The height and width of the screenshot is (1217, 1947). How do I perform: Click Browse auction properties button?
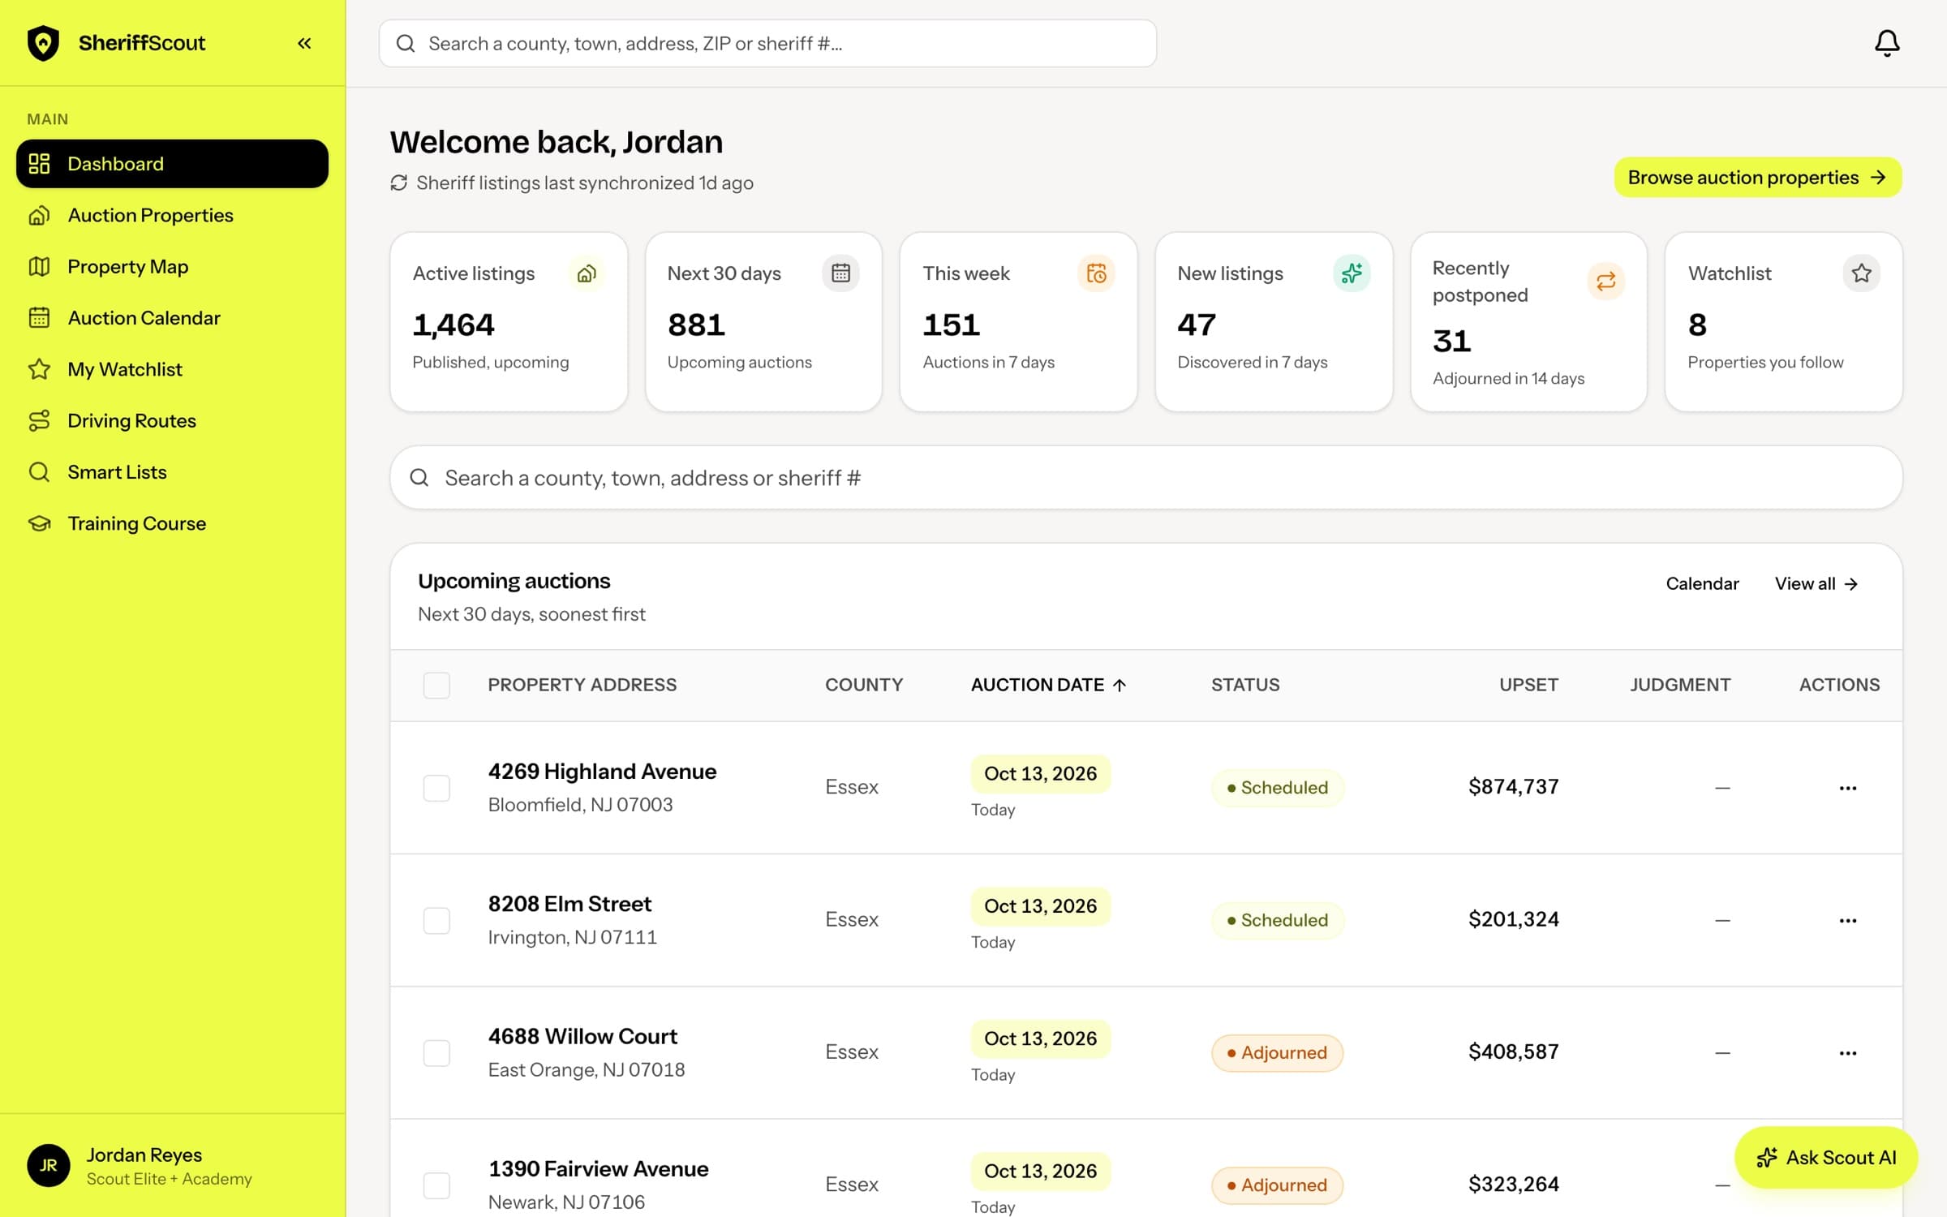click(1757, 177)
